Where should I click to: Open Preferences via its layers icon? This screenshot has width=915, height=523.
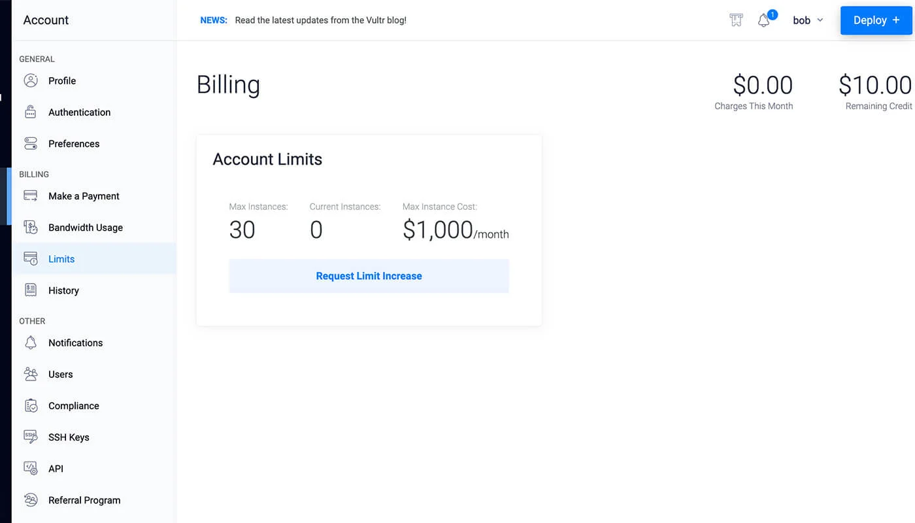pyautogui.click(x=31, y=143)
